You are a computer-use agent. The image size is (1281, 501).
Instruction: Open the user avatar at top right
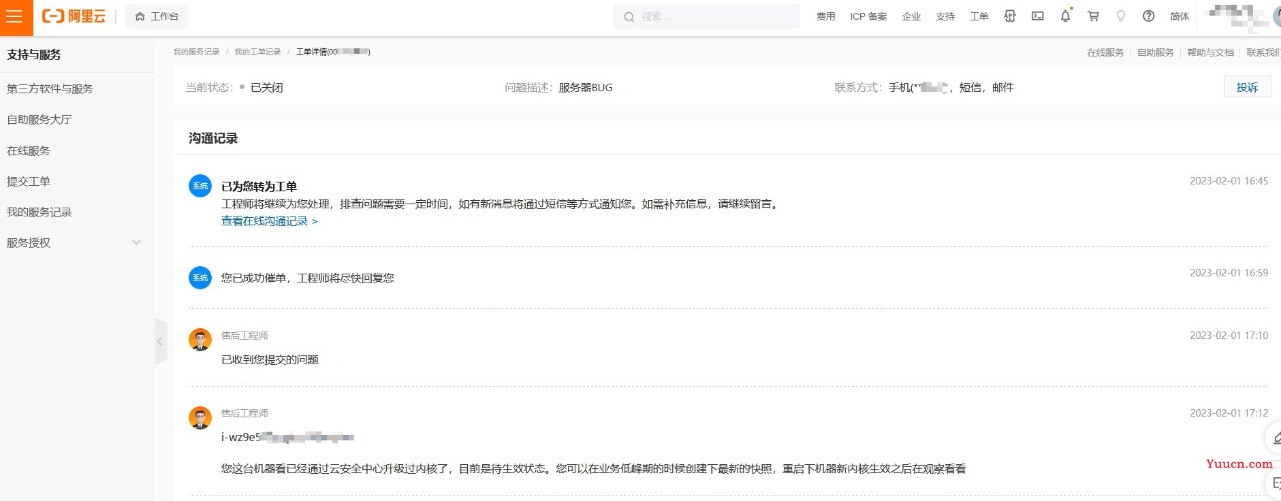pyautogui.click(x=1276, y=17)
